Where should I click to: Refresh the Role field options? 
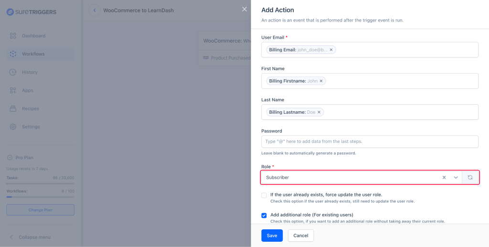click(x=470, y=177)
